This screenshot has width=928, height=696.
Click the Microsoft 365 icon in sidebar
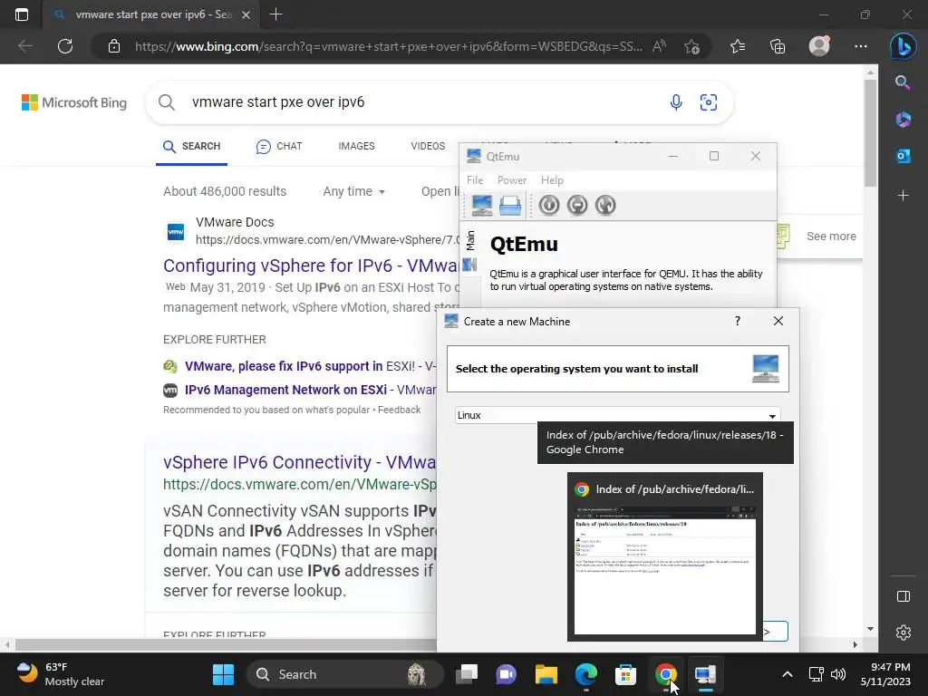pos(903,119)
